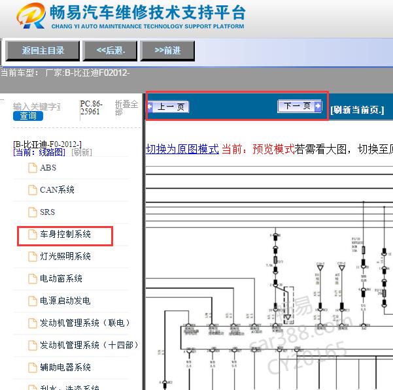This screenshot has width=393, height=390.
Task: Go back with <<后退 button
Action: click(x=110, y=51)
